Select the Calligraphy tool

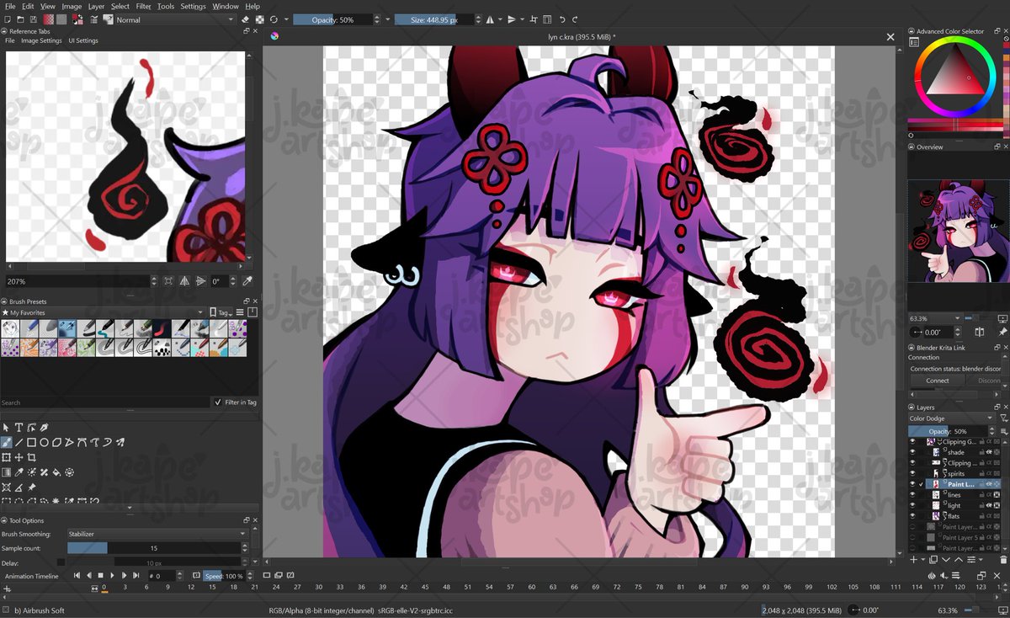pyautogui.click(x=44, y=428)
